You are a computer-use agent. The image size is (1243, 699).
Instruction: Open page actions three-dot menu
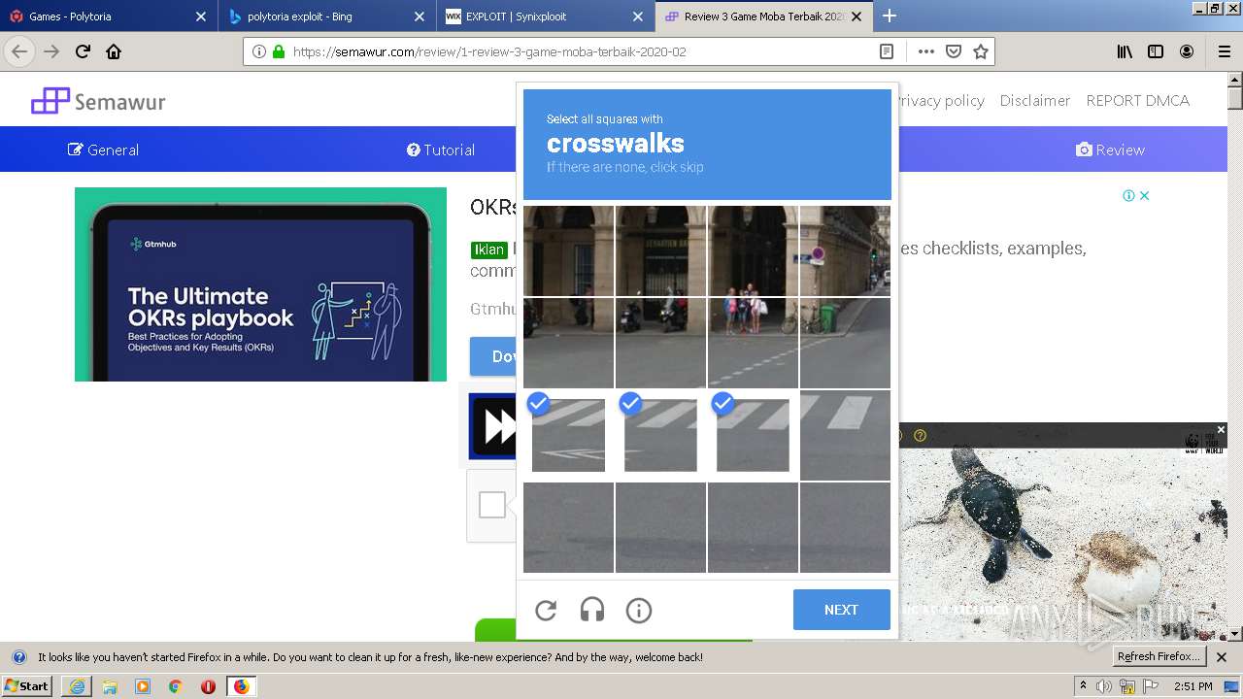click(926, 51)
